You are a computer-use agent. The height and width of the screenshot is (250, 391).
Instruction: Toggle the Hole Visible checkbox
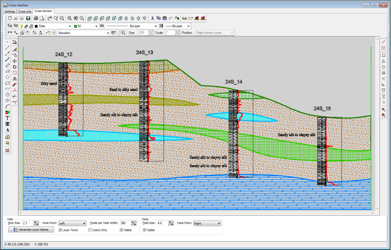[x=122, y=230]
